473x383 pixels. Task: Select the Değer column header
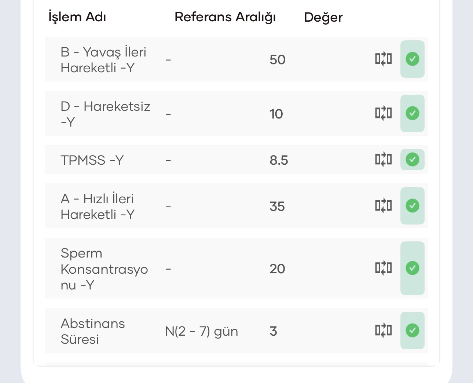[x=323, y=17]
